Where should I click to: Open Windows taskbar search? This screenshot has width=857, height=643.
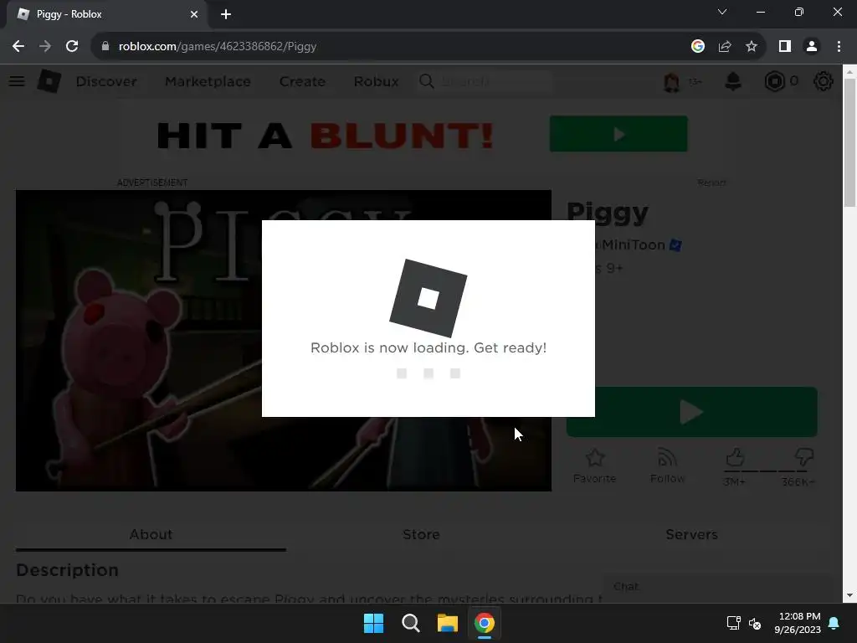coord(410,623)
